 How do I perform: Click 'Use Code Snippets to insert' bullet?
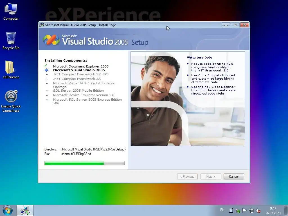point(213,79)
